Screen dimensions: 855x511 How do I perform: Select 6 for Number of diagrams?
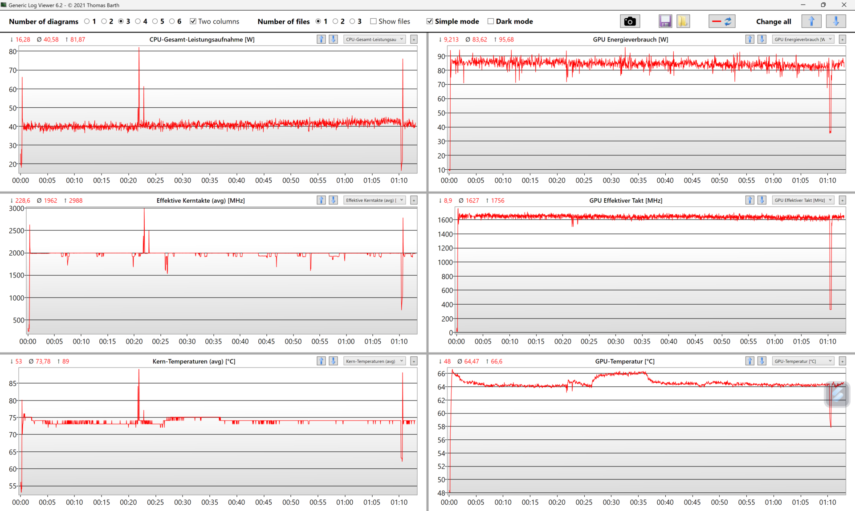[x=172, y=21]
